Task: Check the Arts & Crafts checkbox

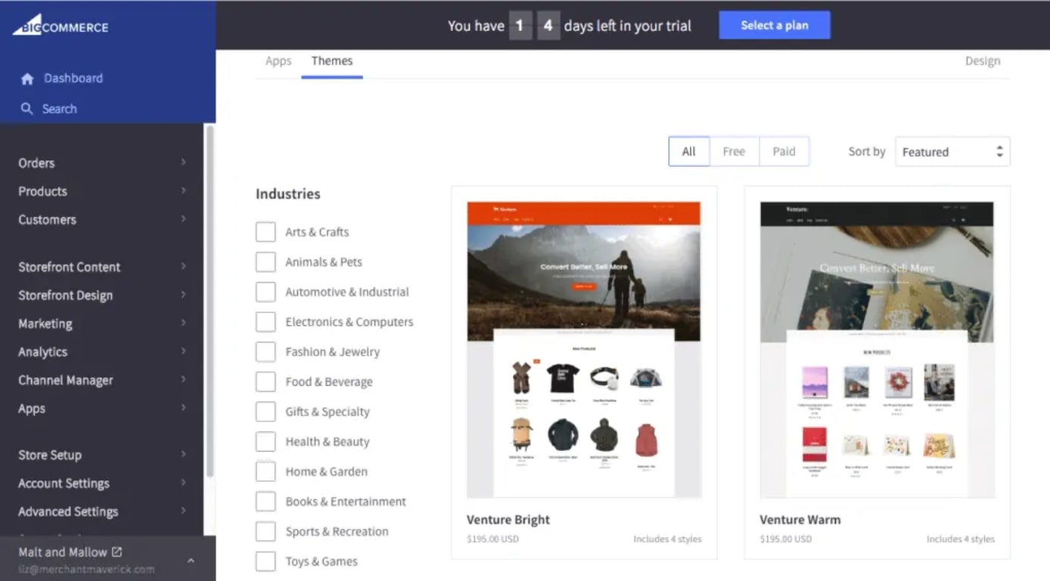Action: point(266,232)
